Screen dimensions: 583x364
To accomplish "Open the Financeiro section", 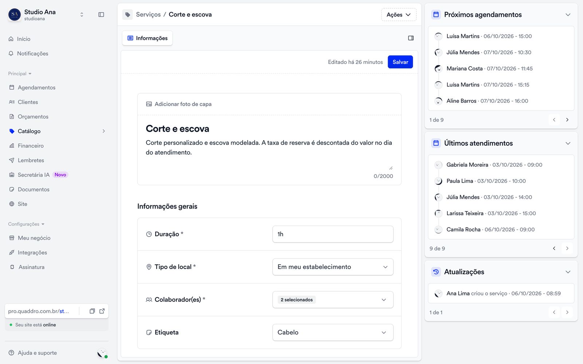I will tap(31, 146).
